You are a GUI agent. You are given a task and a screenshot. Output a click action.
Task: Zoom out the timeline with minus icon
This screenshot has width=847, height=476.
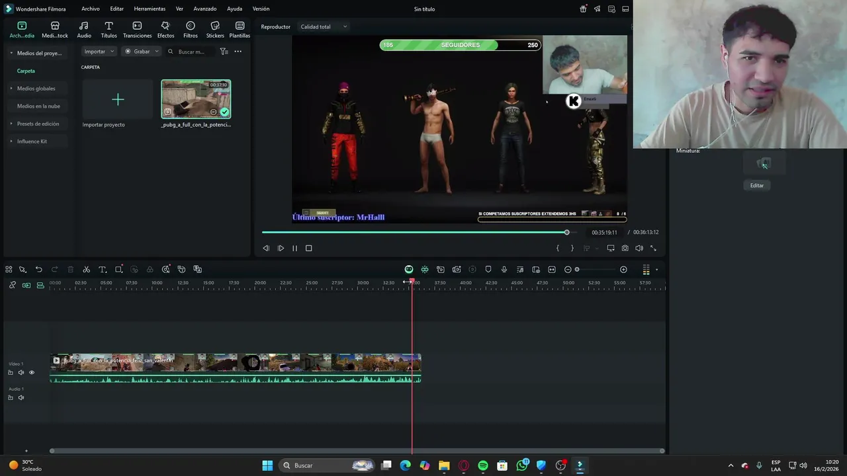[568, 270]
